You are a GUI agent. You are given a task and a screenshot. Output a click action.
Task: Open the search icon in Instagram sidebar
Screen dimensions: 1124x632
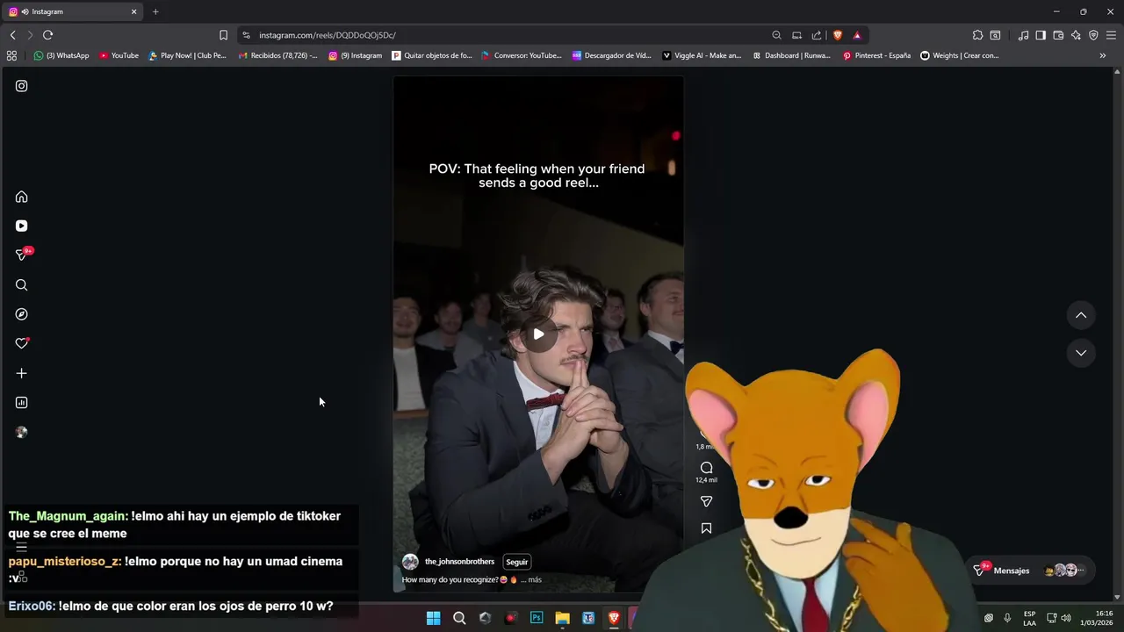[21, 284]
